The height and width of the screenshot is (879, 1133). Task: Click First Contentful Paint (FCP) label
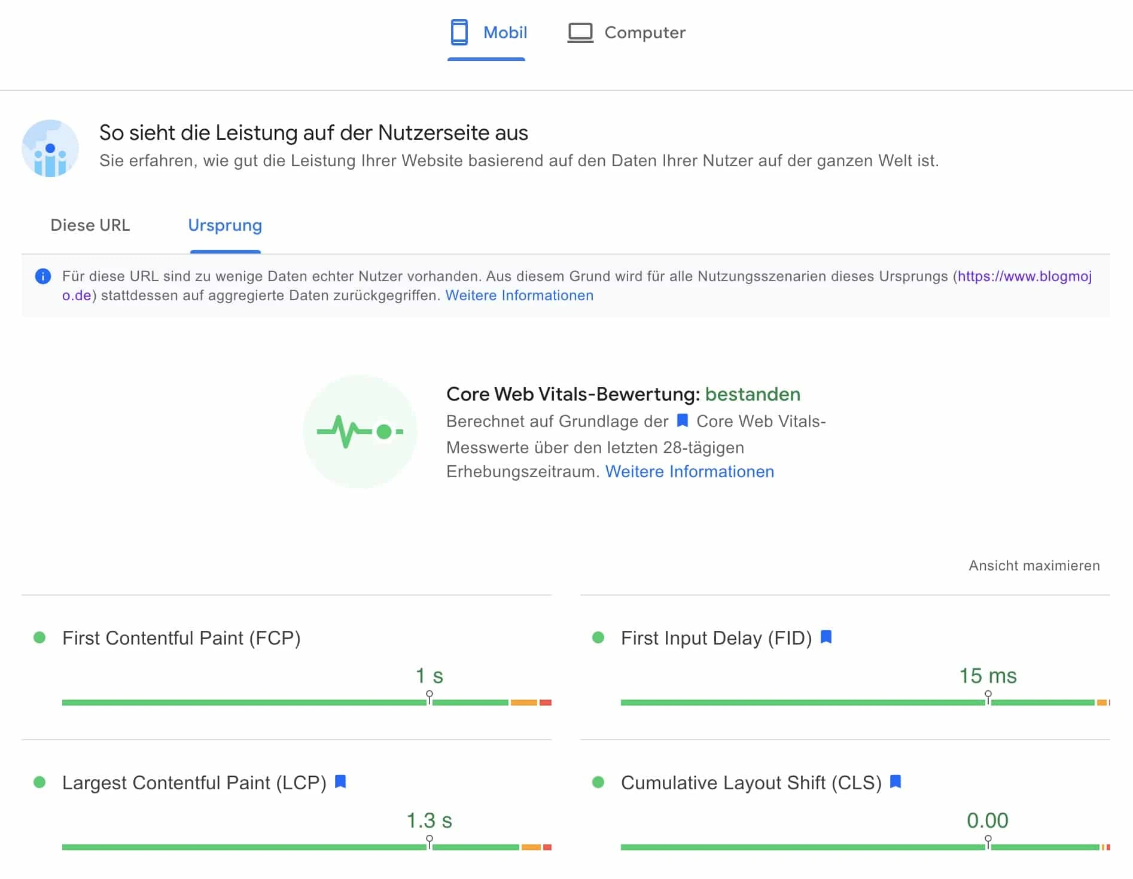pos(181,638)
